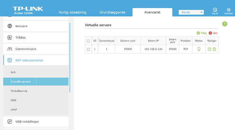Click the green Tilføj plus icon
The height and width of the screenshot is (130, 235).
click(x=198, y=33)
